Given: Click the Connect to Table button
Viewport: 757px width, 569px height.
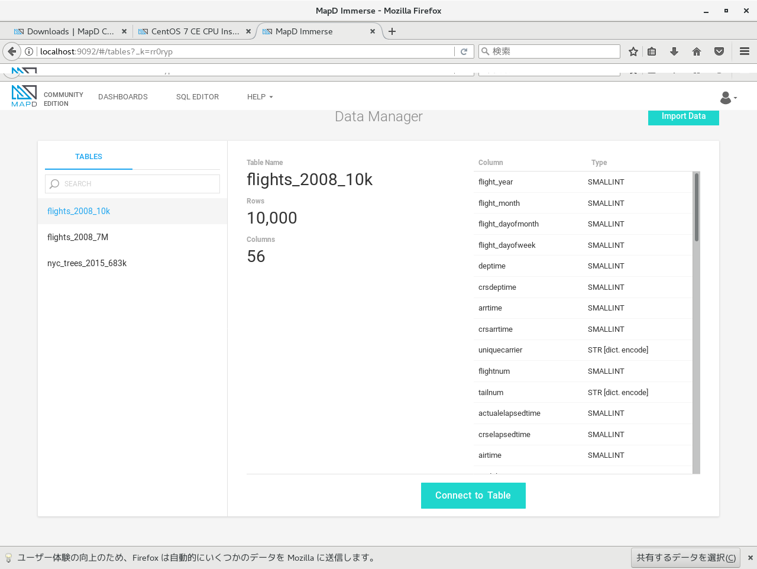Looking at the screenshot, I should [x=473, y=496].
